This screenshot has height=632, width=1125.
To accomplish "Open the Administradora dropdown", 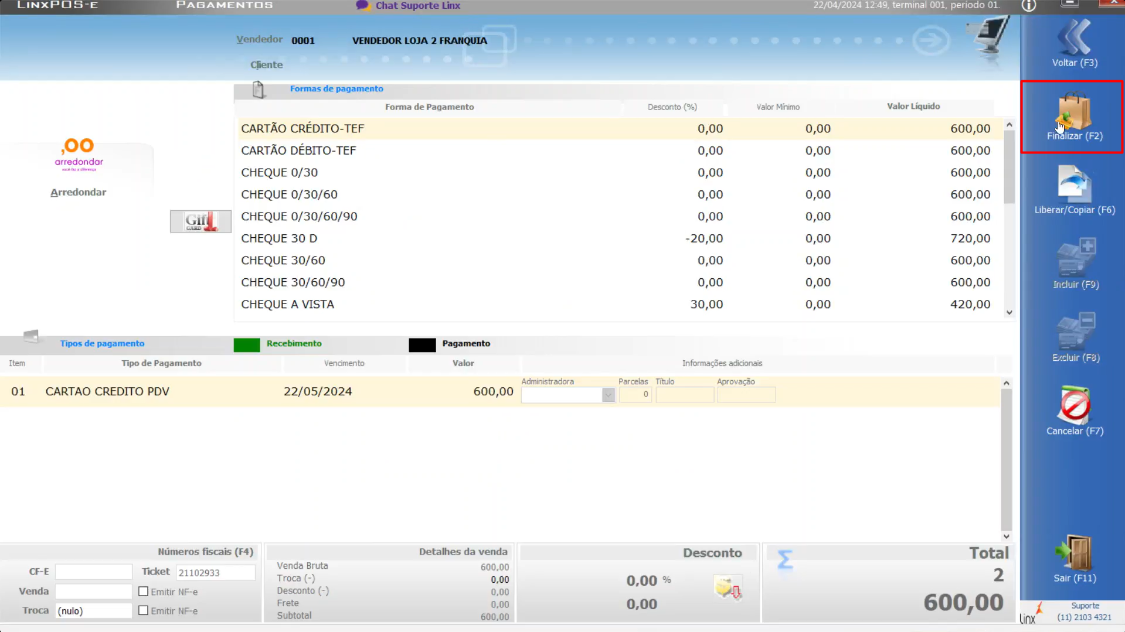I will pyautogui.click(x=608, y=395).
